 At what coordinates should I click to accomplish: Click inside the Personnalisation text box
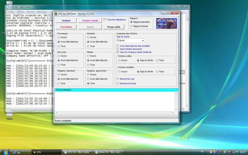tap(115, 101)
